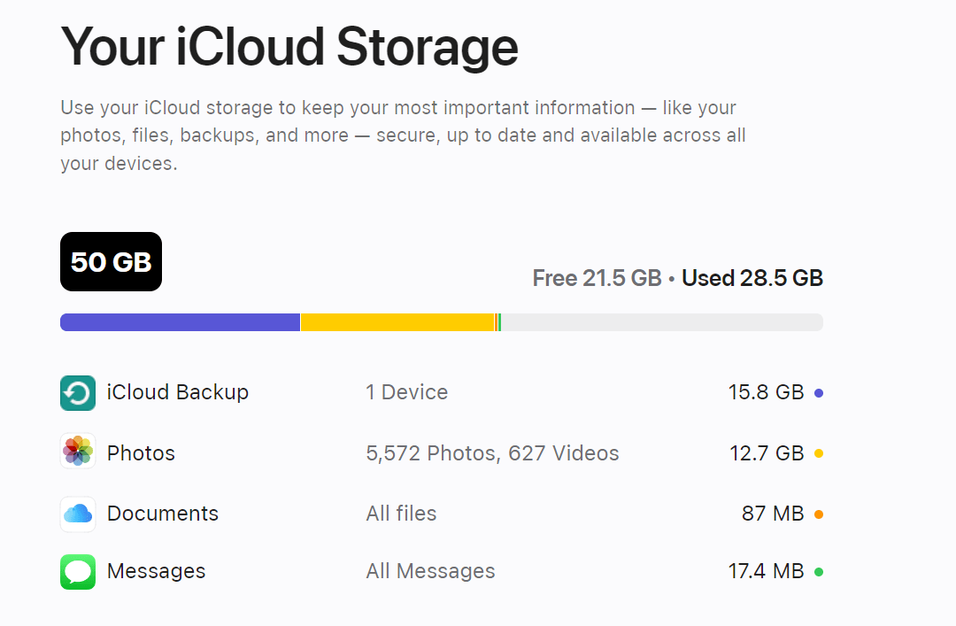Select the orange dot next to 87 MB
The width and height of the screenshot is (956, 626).
pyautogui.click(x=819, y=514)
